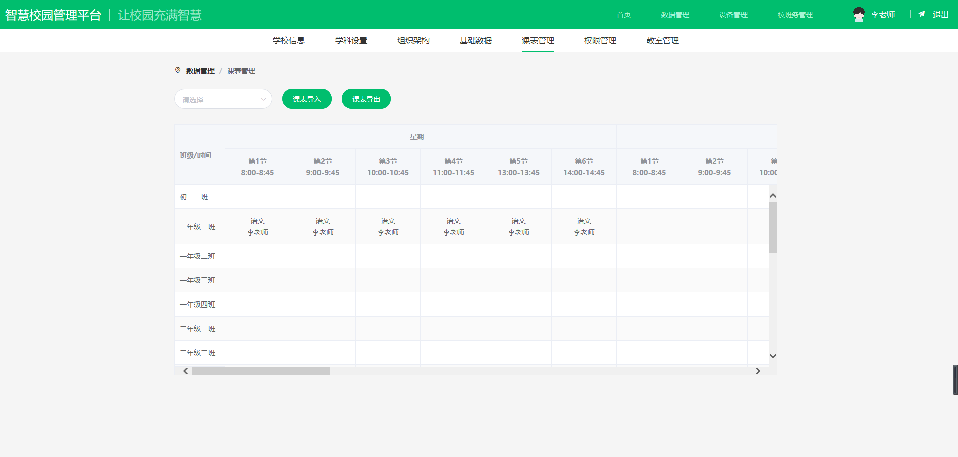This screenshot has height=457, width=958.
Task: Switch to the 学科设置 tab
Action: click(351, 41)
